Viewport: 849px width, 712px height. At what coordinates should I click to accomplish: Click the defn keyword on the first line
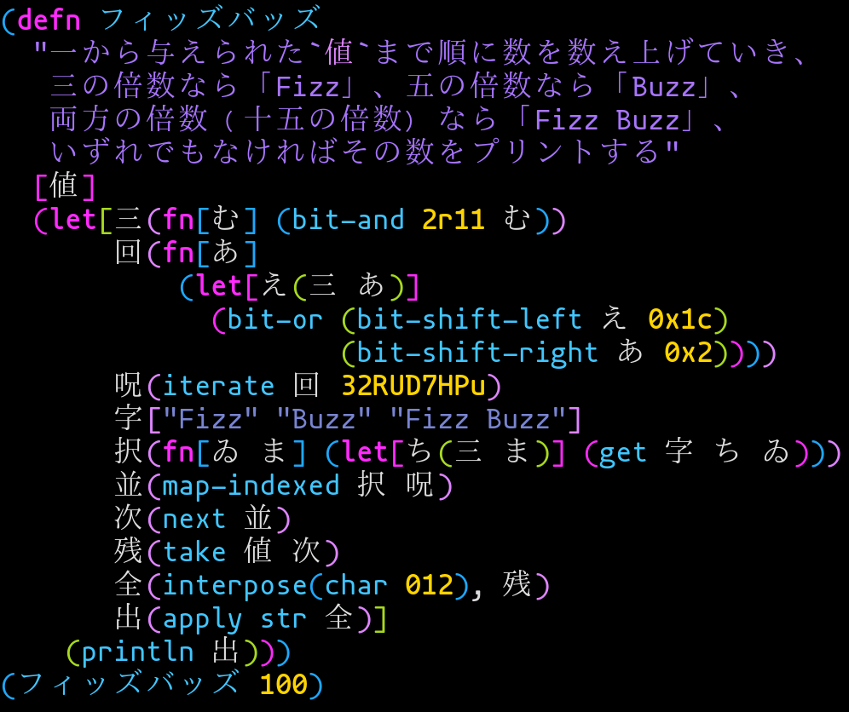click(x=49, y=19)
